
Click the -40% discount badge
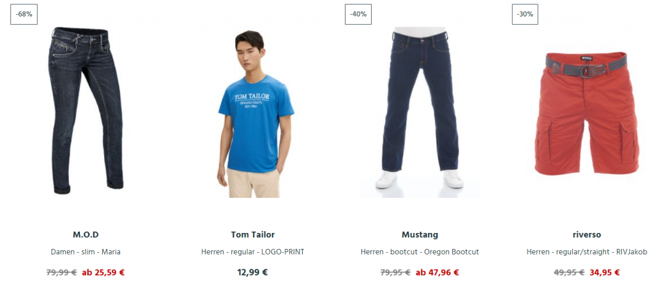click(358, 14)
